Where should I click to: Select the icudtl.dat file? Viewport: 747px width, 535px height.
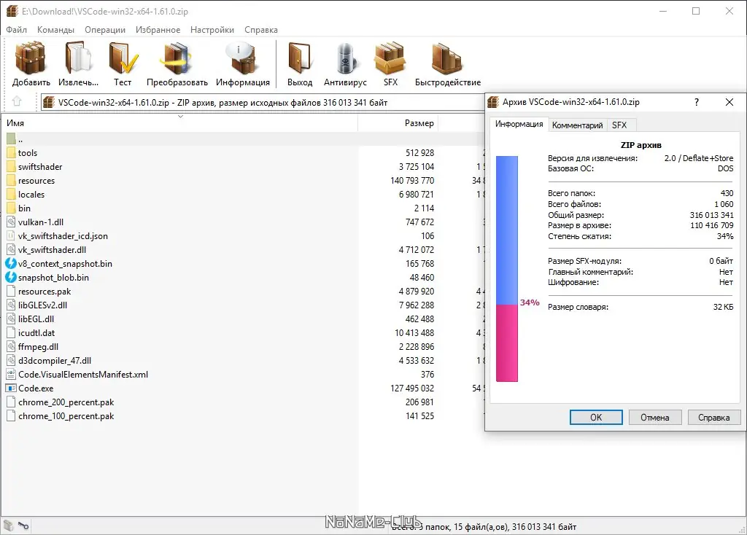(x=36, y=332)
